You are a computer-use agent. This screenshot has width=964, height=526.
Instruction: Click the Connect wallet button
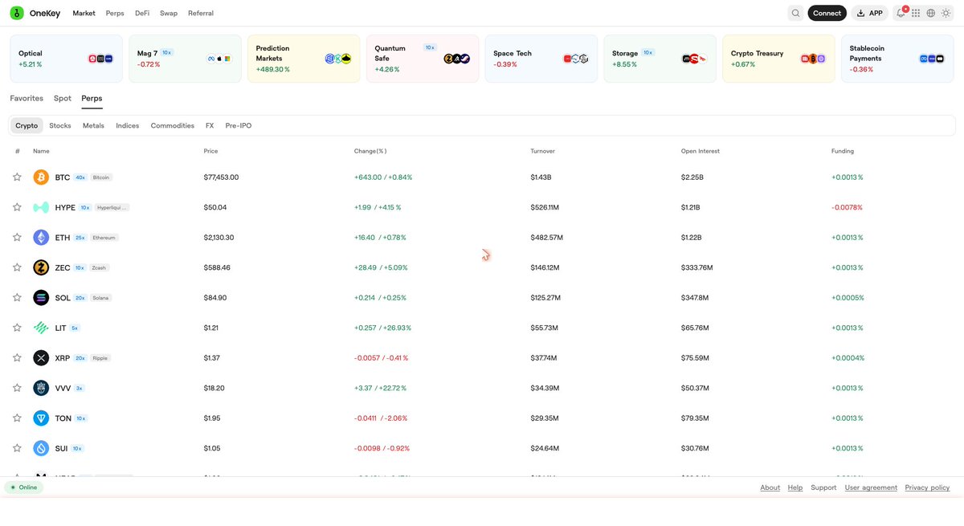827,13
